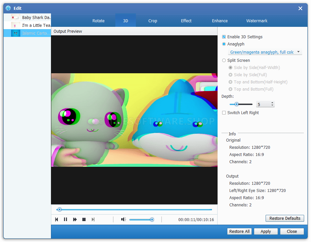The image size is (311, 242).
Task: Go to the Watermark tab
Action: 257,21
